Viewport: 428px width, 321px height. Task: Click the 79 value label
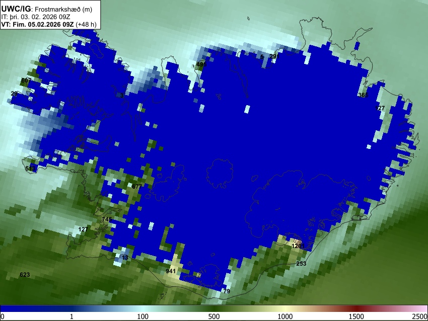tap(227, 291)
